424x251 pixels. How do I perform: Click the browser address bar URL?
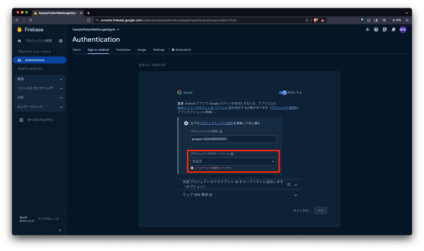(x=168, y=20)
